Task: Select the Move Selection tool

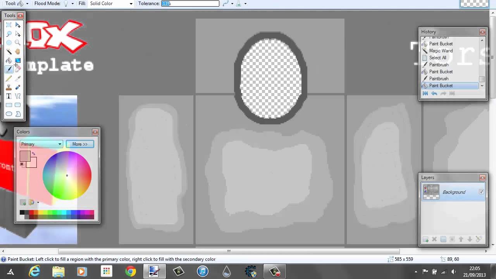Action: tap(18, 34)
